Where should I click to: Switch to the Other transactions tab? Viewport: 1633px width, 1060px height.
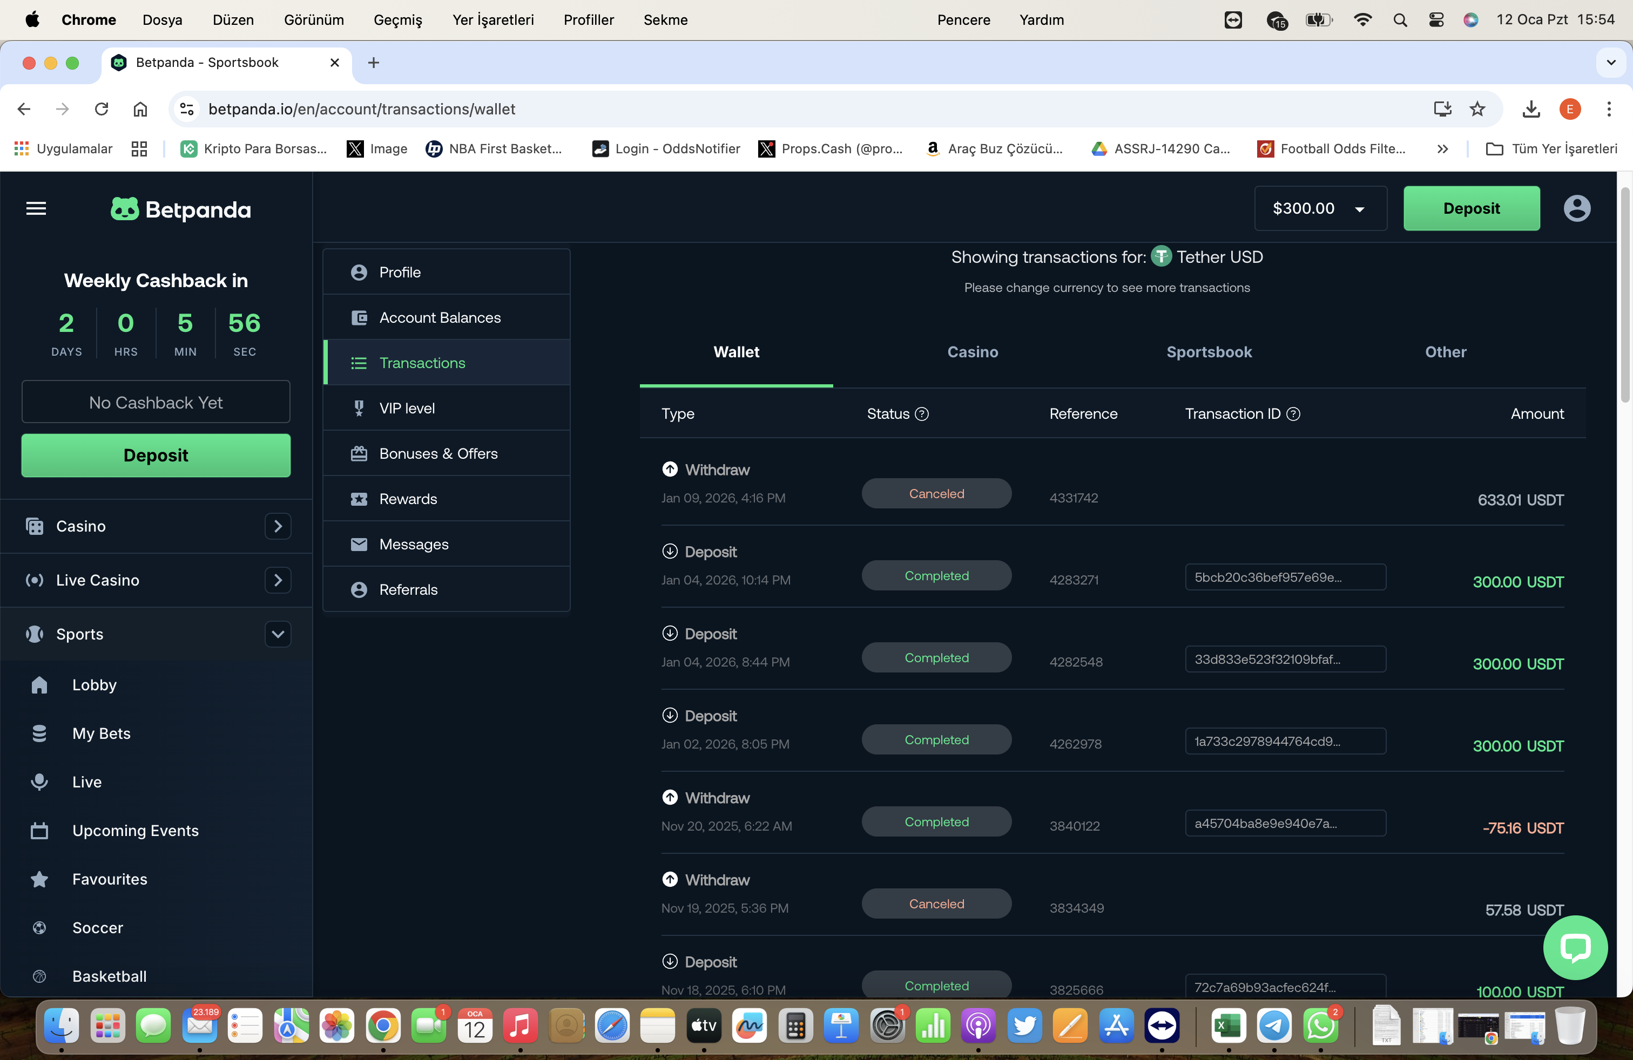(x=1445, y=352)
